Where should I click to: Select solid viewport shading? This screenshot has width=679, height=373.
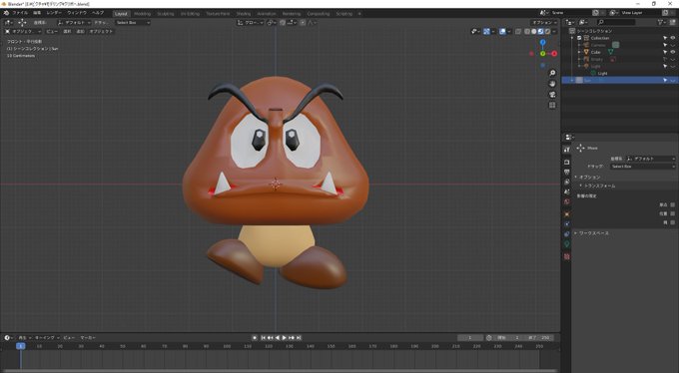(534, 32)
